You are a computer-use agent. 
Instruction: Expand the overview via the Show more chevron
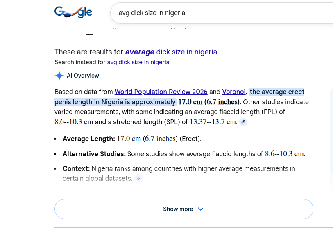point(201,209)
